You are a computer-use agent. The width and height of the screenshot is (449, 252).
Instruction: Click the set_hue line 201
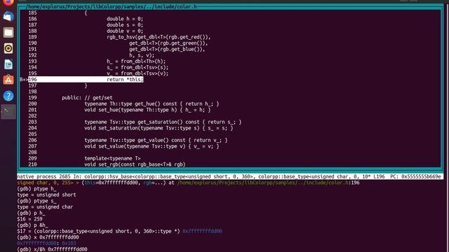pyautogui.click(x=147, y=110)
